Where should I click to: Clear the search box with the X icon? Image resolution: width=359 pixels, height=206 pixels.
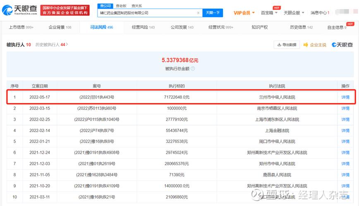tap(198, 13)
